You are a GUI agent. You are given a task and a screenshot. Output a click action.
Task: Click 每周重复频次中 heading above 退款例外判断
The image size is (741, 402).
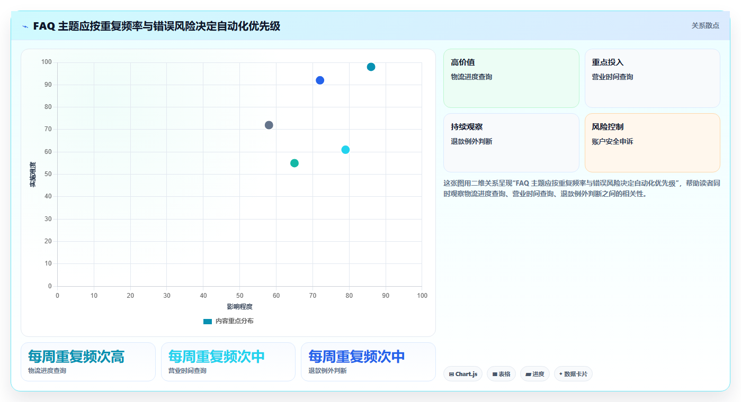click(356, 357)
